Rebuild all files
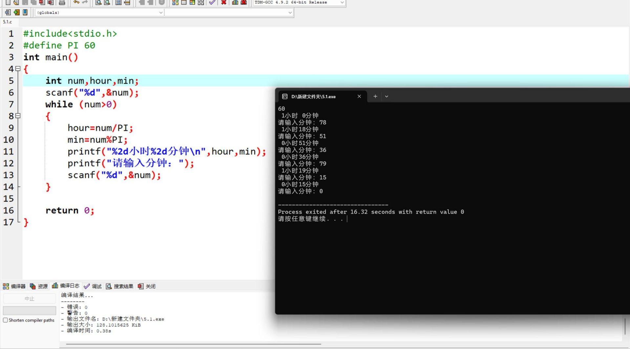 click(x=201, y=2)
